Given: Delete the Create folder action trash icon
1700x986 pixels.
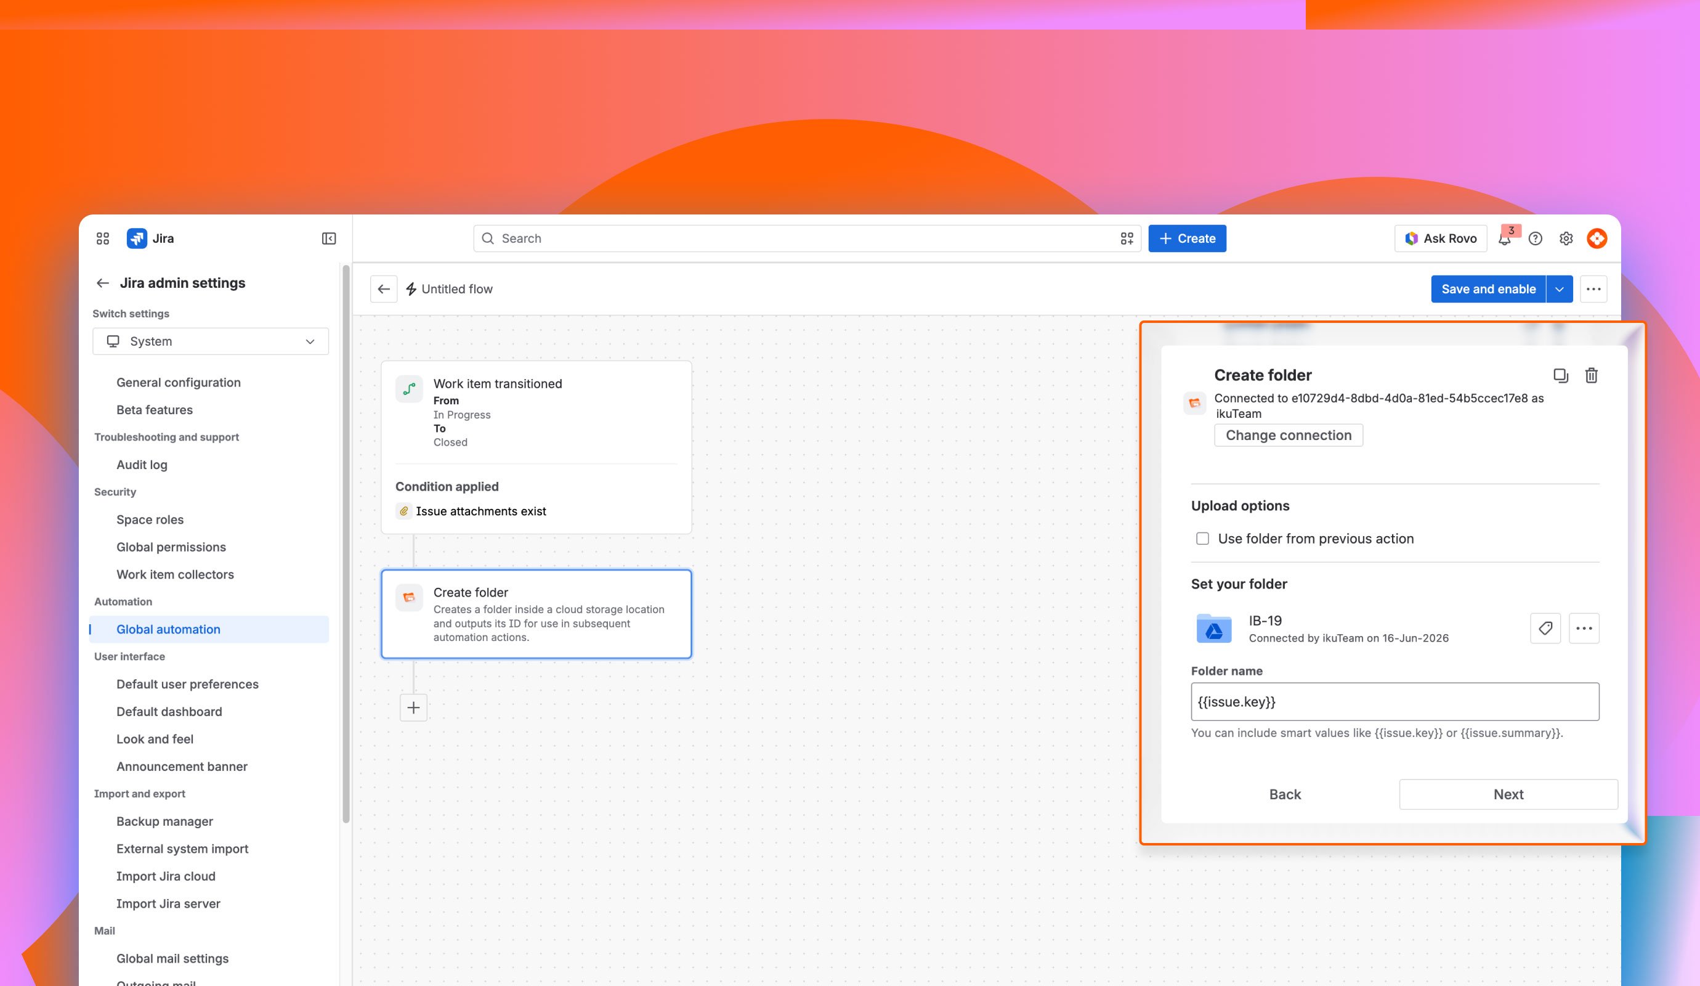Looking at the screenshot, I should 1592,375.
